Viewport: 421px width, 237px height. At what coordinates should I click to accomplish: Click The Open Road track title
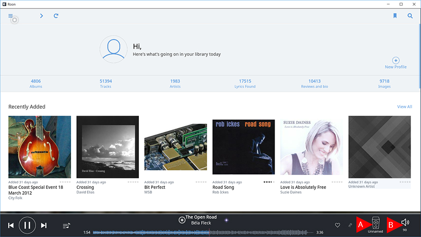(x=201, y=217)
